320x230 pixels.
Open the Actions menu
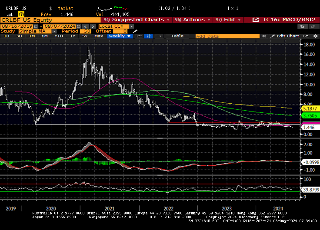(193, 20)
